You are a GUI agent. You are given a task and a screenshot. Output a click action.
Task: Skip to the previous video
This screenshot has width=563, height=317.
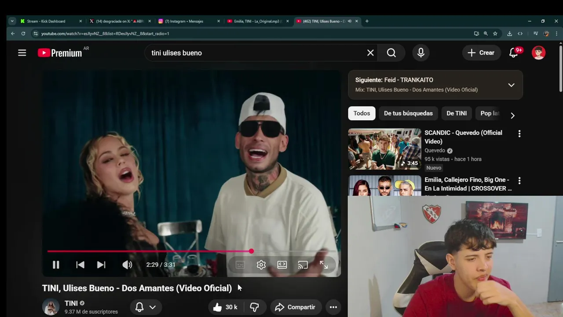[80, 265]
